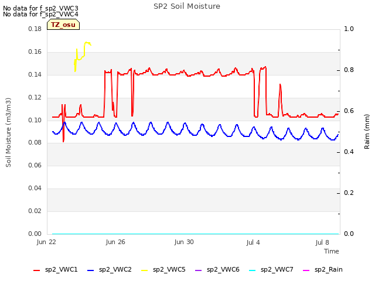The height and width of the screenshot is (281, 375).
Task: Click the 0.12 left axis value
Action: 35,98
